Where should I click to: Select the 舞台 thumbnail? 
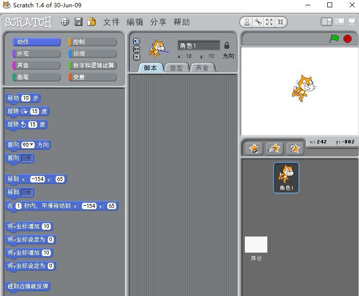[256, 249]
